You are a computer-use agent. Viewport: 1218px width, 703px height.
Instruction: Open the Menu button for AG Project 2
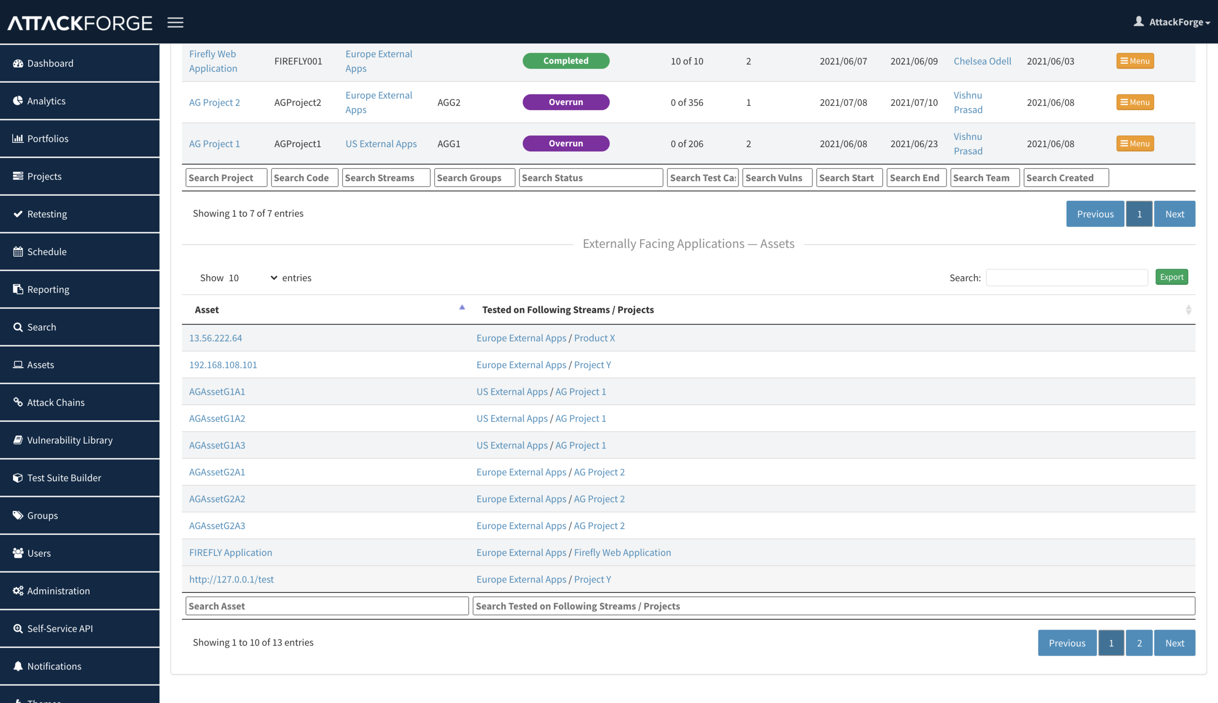pyautogui.click(x=1135, y=102)
